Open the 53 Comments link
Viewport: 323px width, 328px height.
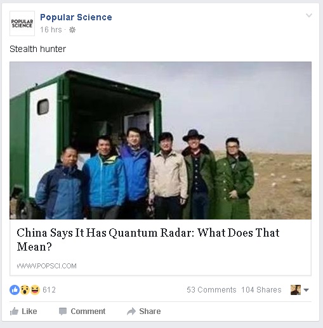tap(211, 290)
